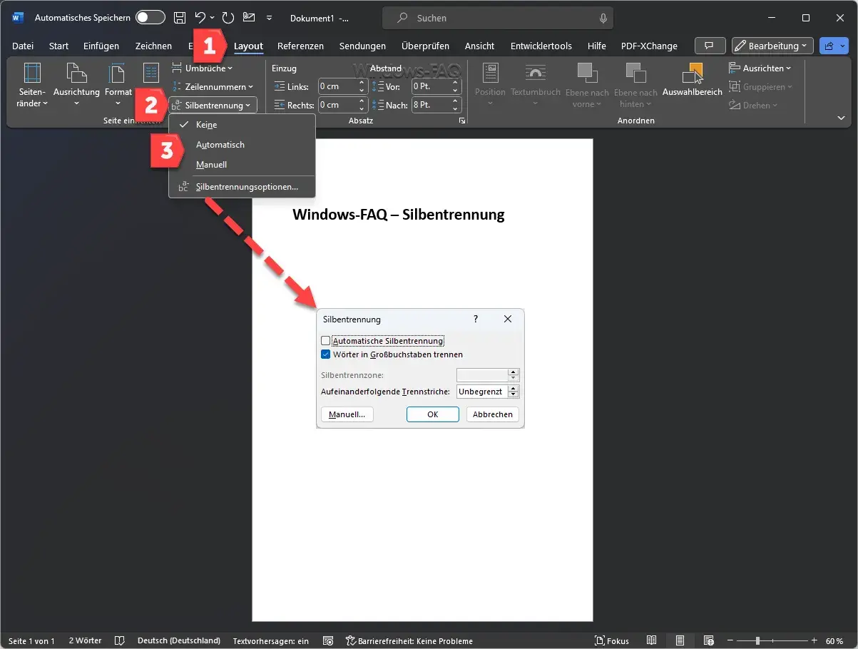Viewport: 858px width, 649px height.
Task: Click the macro recording icon in status bar
Action: point(328,640)
